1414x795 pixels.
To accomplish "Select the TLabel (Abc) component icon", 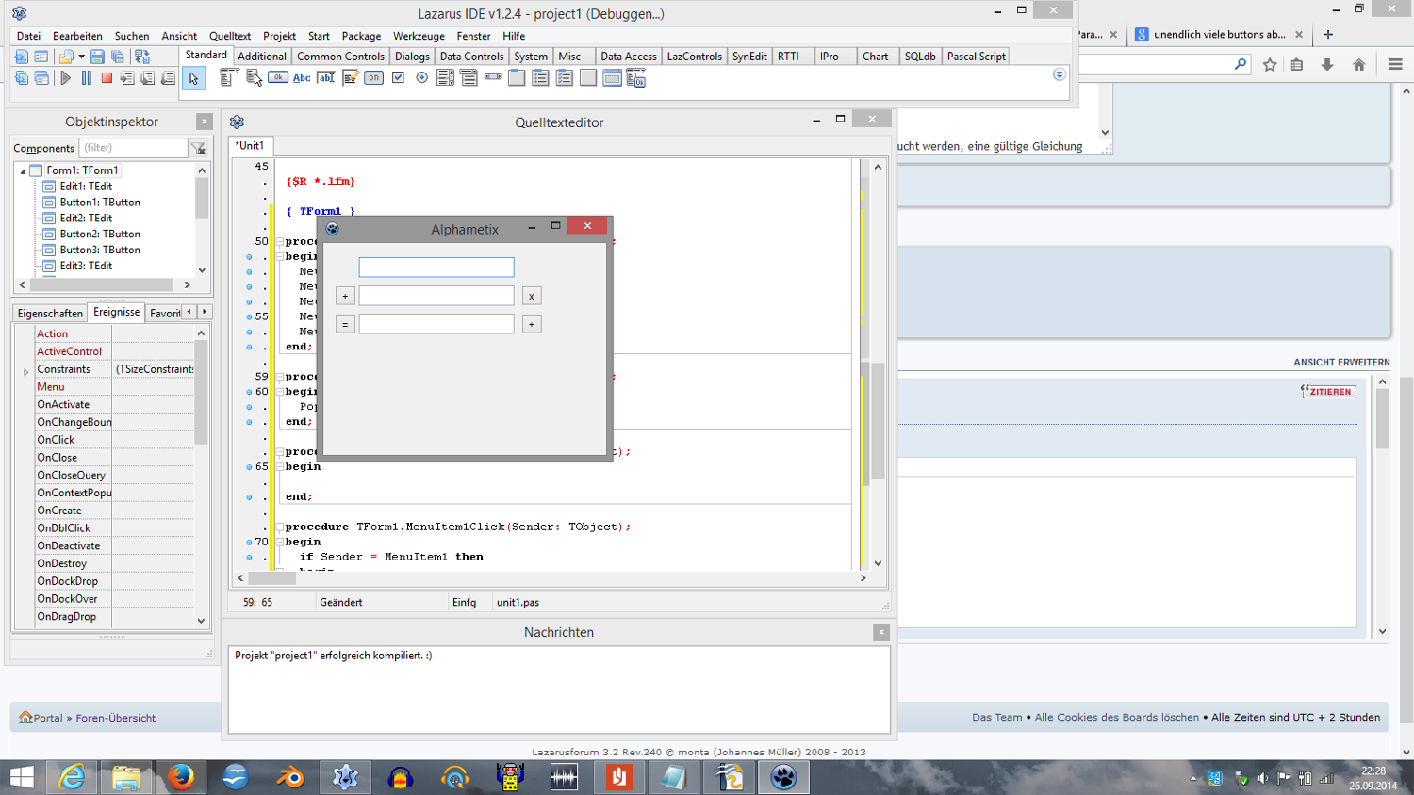I will 302,78.
